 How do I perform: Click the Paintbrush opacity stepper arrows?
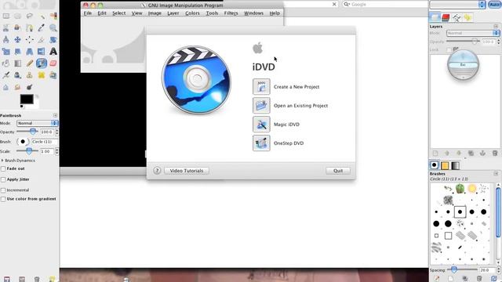(x=57, y=132)
